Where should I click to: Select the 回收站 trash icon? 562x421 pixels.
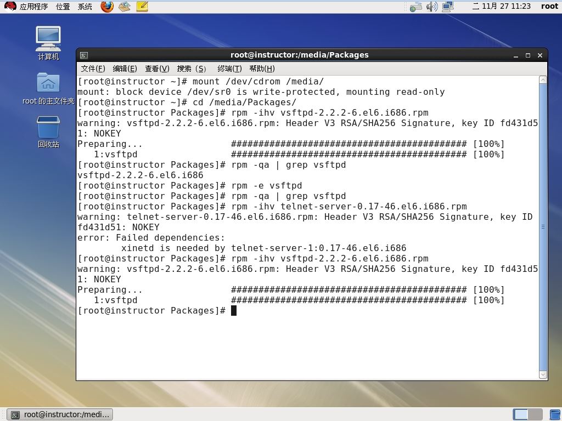[48, 132]
